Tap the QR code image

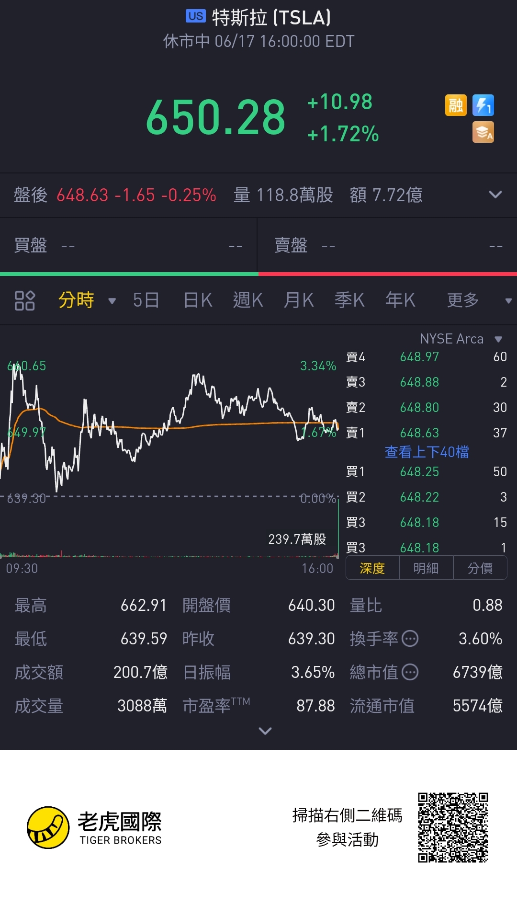pos(453,827)
